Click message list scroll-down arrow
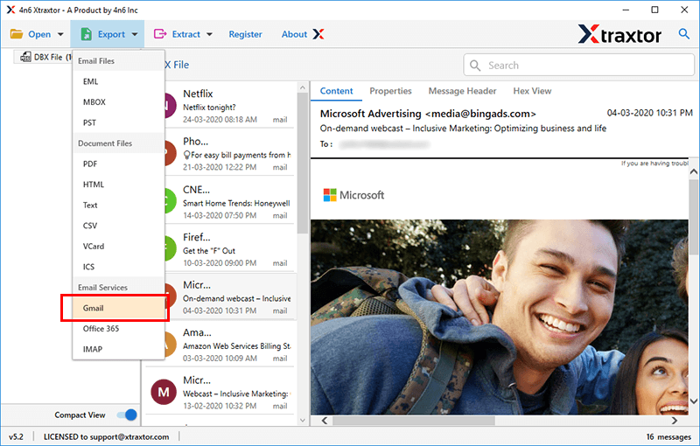Image resolution: width=700 pixels, height=446 pixels. (x=303, y=420)
